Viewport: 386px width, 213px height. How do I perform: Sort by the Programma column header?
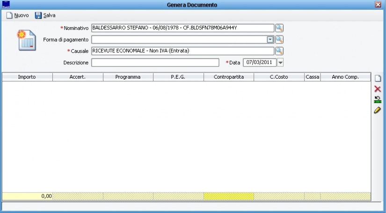128,77
